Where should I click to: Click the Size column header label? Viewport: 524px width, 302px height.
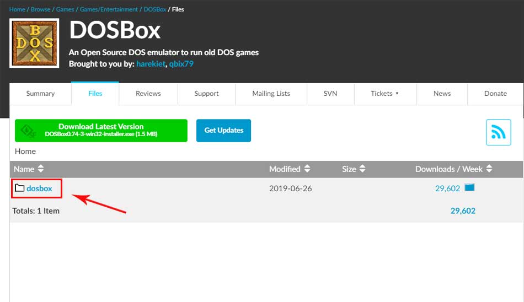tap(349, 169)
